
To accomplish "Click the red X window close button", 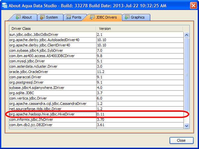I will (x=193, y=6).
